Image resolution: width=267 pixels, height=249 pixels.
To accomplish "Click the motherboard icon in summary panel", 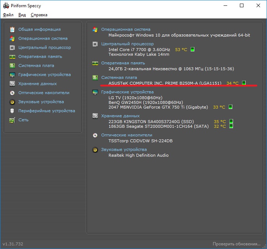I will (x=95, y=78).
